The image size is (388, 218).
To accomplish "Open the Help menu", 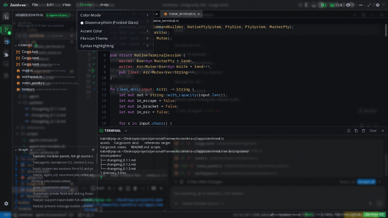I will click(105, 5).
